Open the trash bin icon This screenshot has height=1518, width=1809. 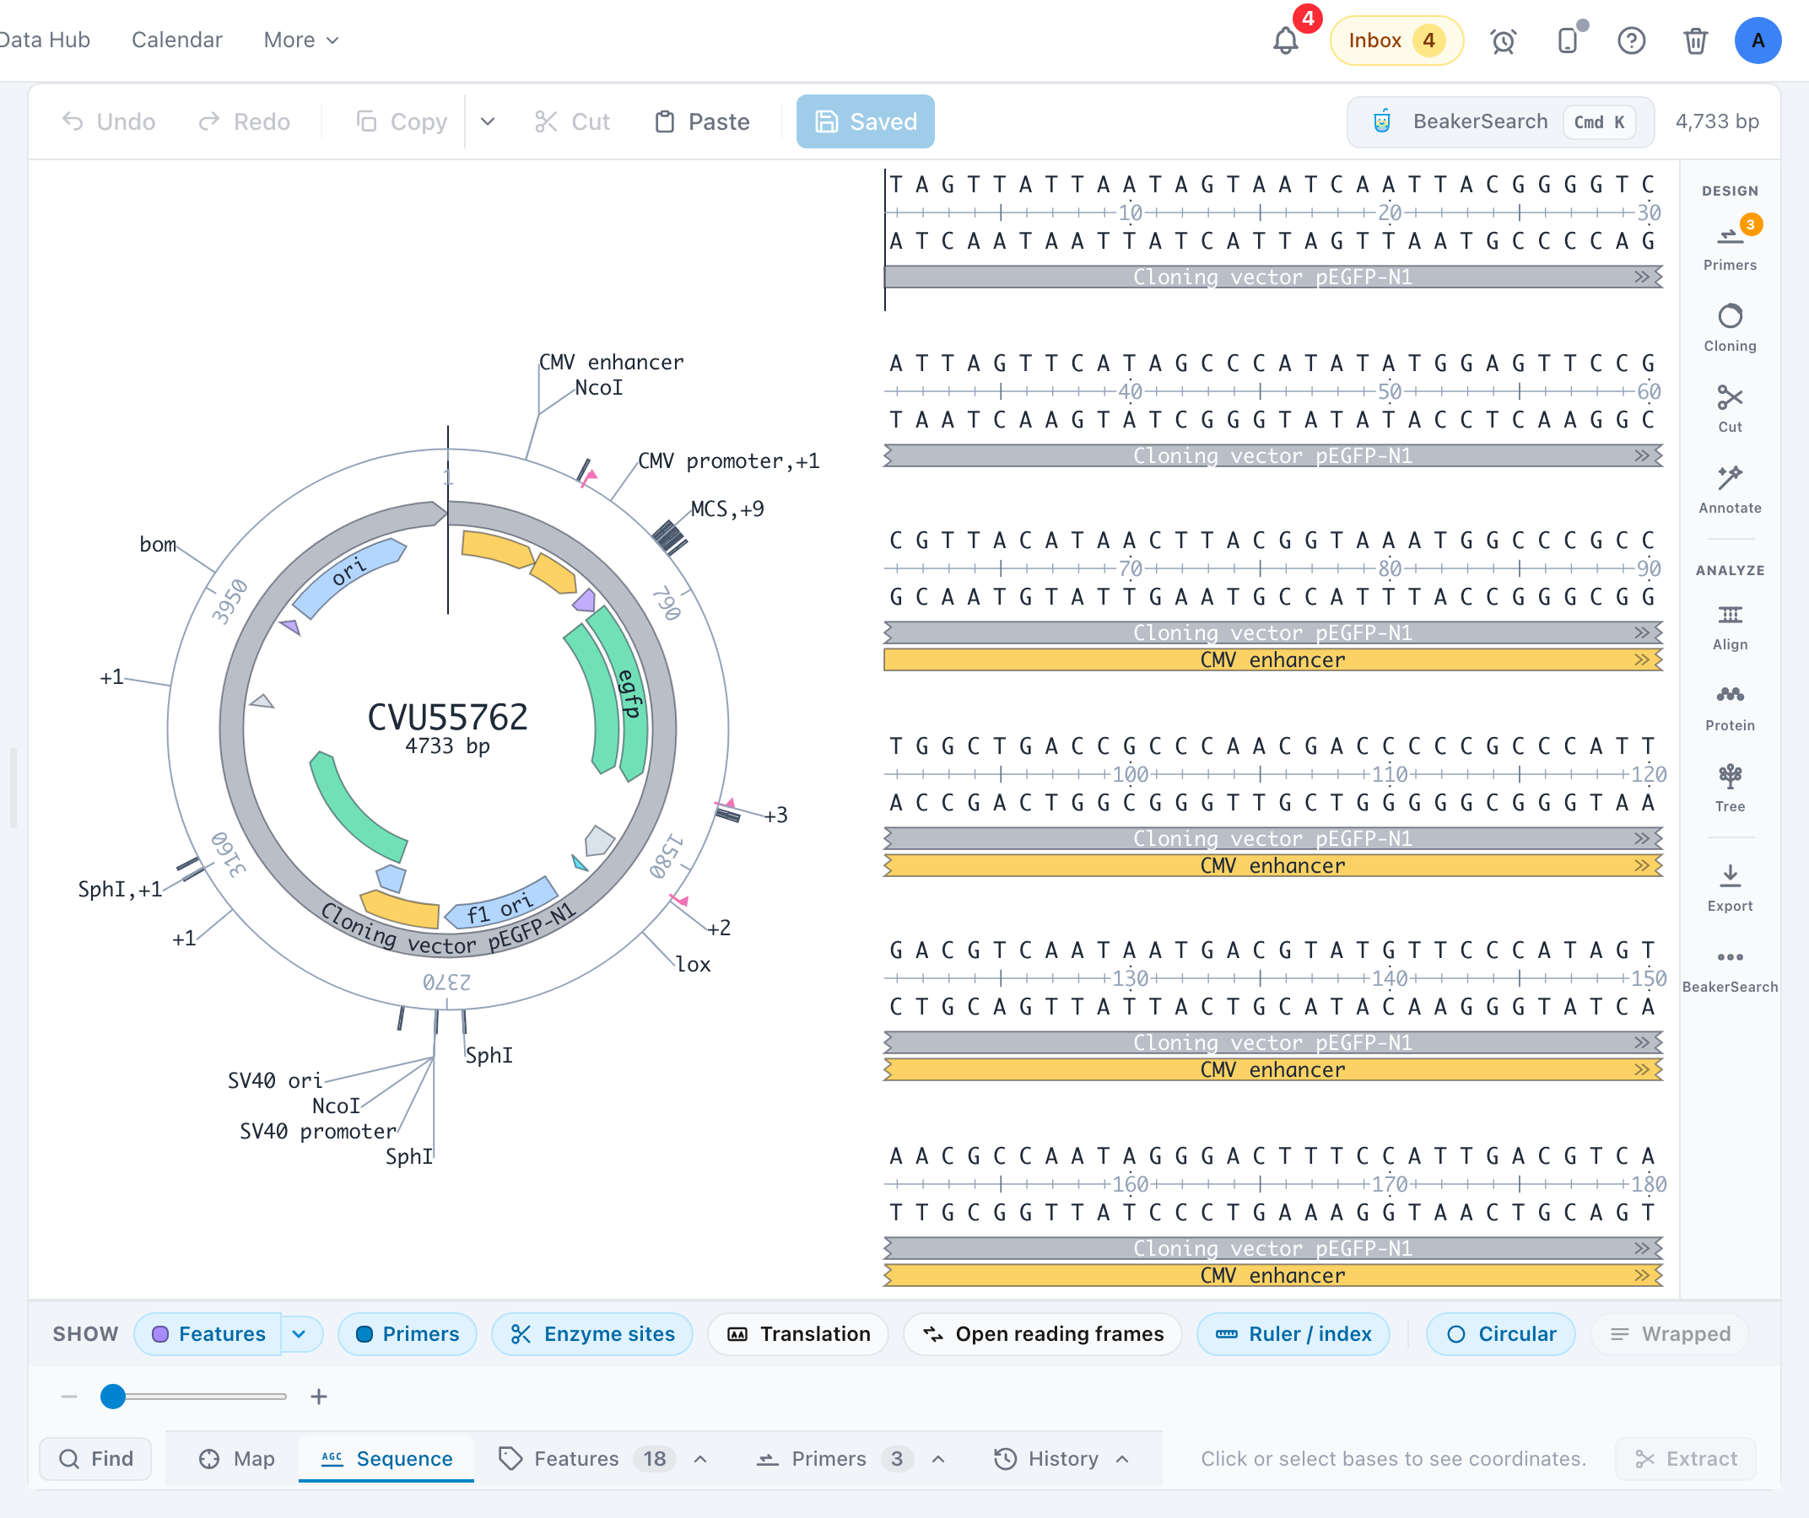[1695, 40]
